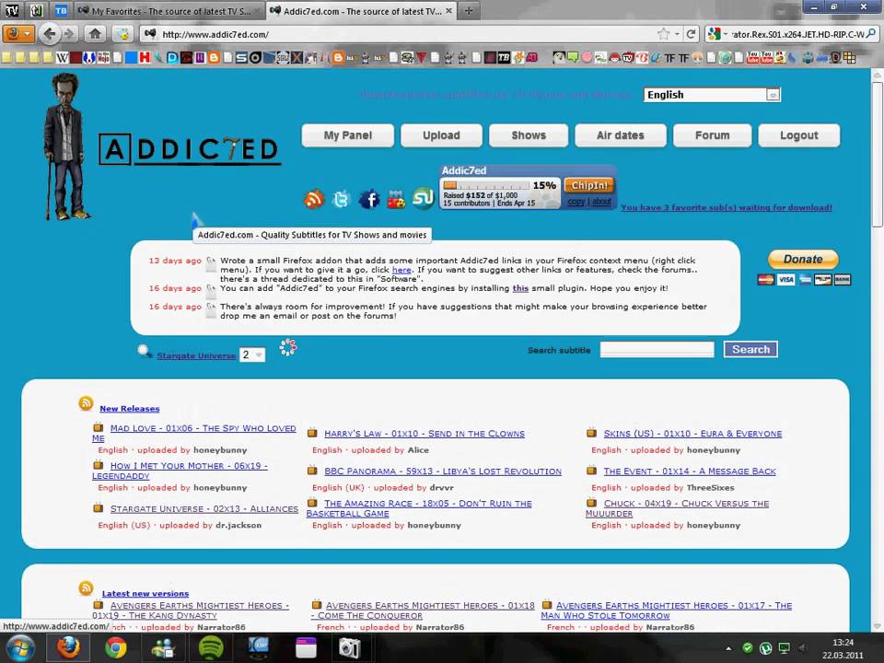The width and height of the screenshot is (884, 663).
Task: Select the Addic7ed.com browser tab
Action: pyautogui.click(x=361, y=11)
